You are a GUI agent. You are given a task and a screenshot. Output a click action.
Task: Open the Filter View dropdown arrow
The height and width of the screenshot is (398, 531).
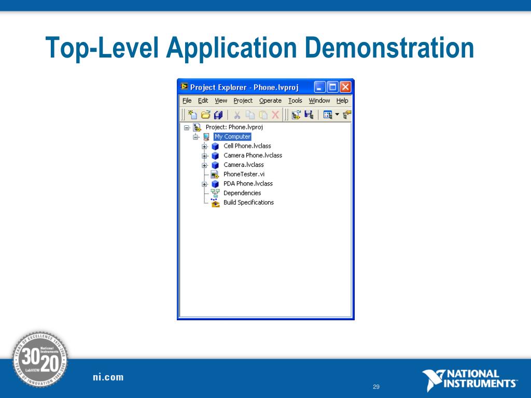(x=337, y=115)
